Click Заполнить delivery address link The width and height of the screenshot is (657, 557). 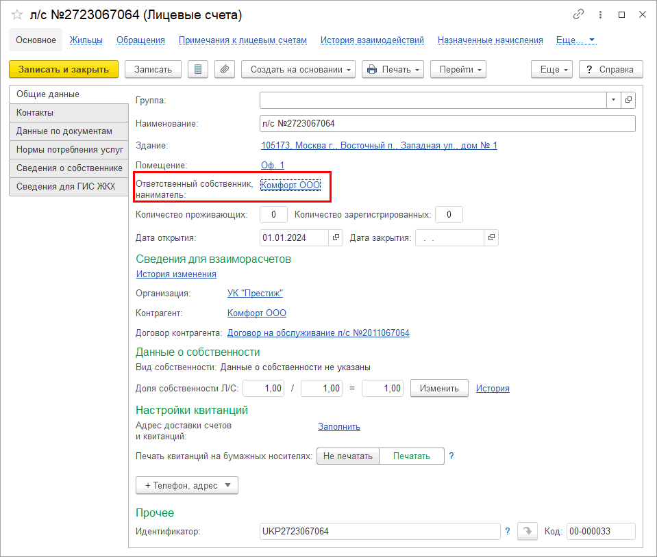(339, 427)
